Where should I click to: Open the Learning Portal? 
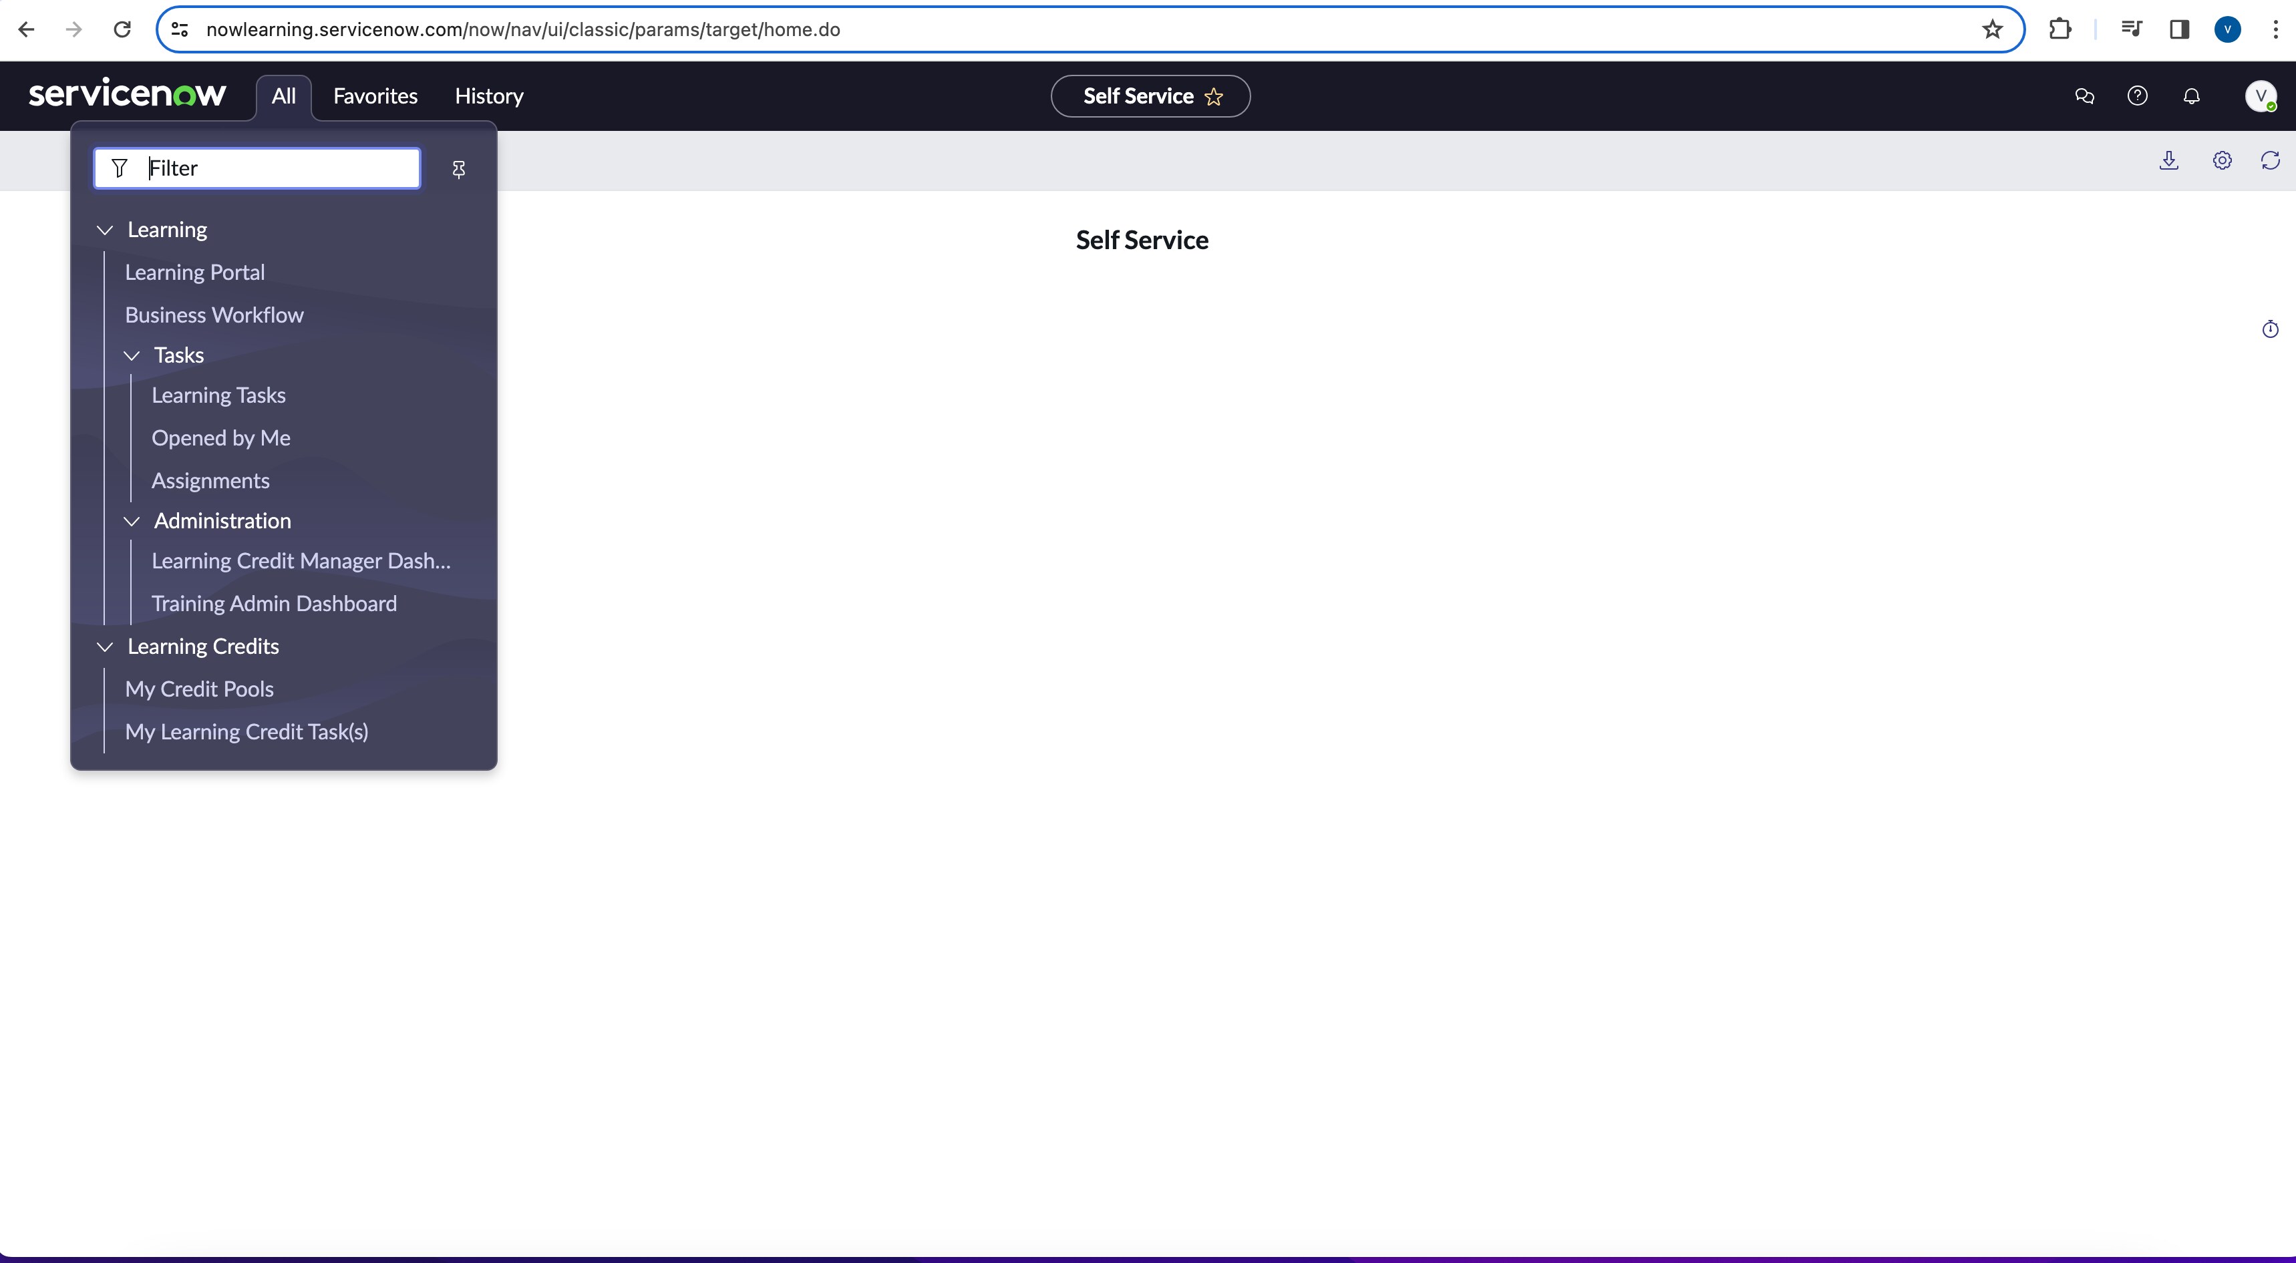(195, 272)
